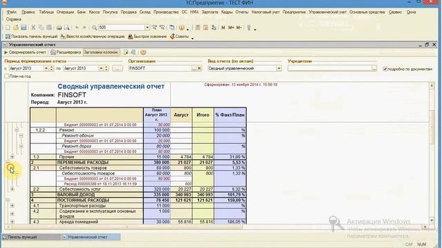Open the Управленческий учет menu

[x=327, y=12]
